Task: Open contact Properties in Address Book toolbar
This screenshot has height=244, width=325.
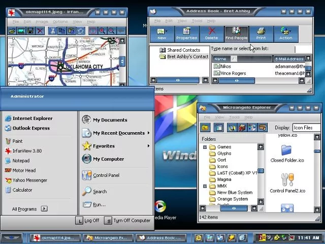Action: (x=186, y=34)
